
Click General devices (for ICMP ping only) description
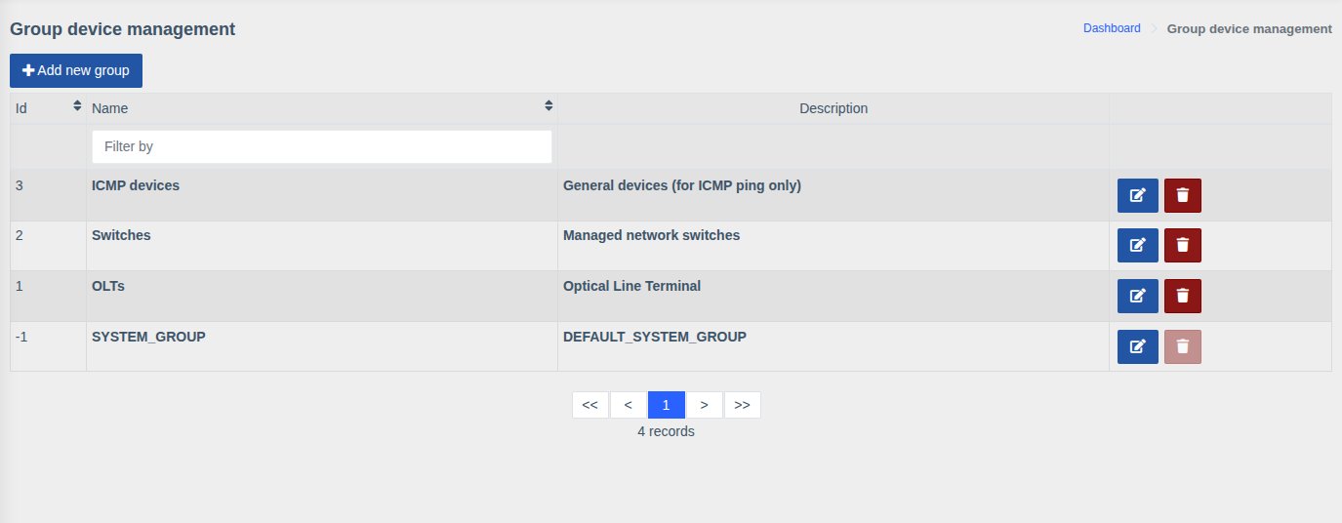point(682,184)
